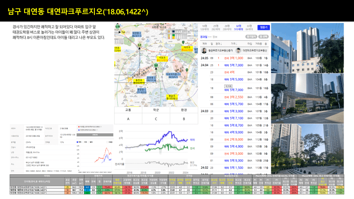
Task: Toggle the 거래량 checkbox in the small chart
Action: tap(107, 142)
